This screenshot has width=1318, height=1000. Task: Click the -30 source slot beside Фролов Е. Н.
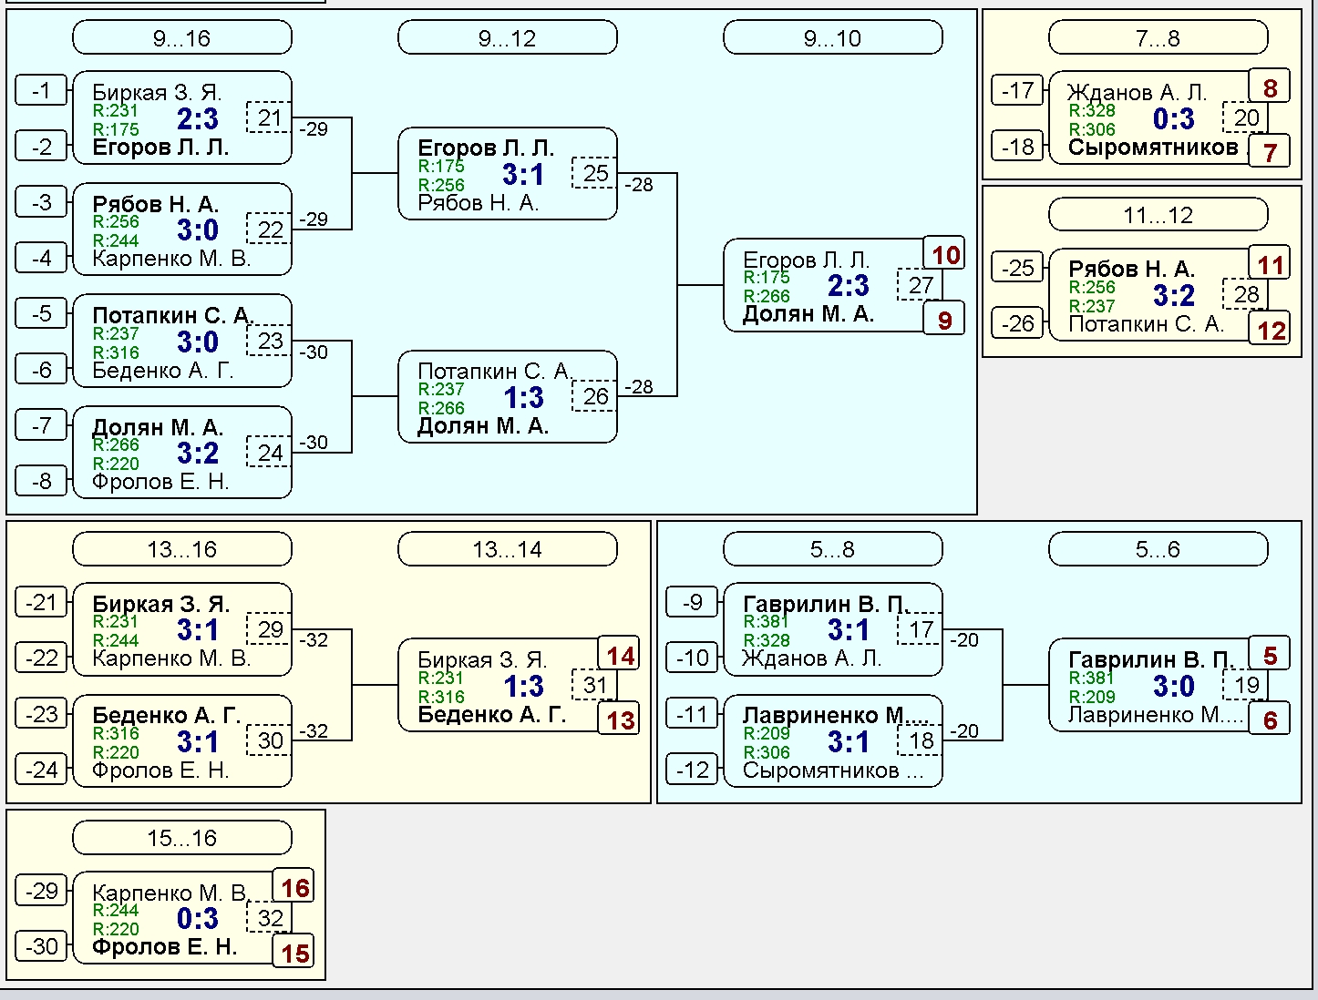42,946
